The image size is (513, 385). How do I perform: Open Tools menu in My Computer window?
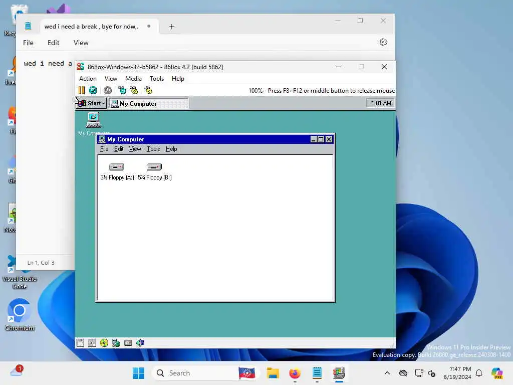pos(153,149)
